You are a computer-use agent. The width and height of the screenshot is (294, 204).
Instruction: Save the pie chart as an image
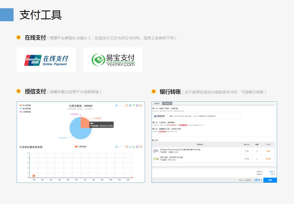141,106
